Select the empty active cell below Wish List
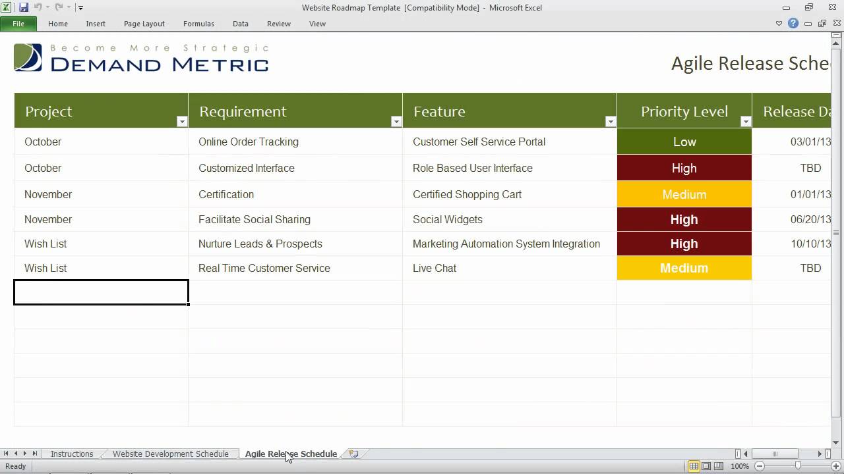844x474 pixels. [x=101, y=292]
